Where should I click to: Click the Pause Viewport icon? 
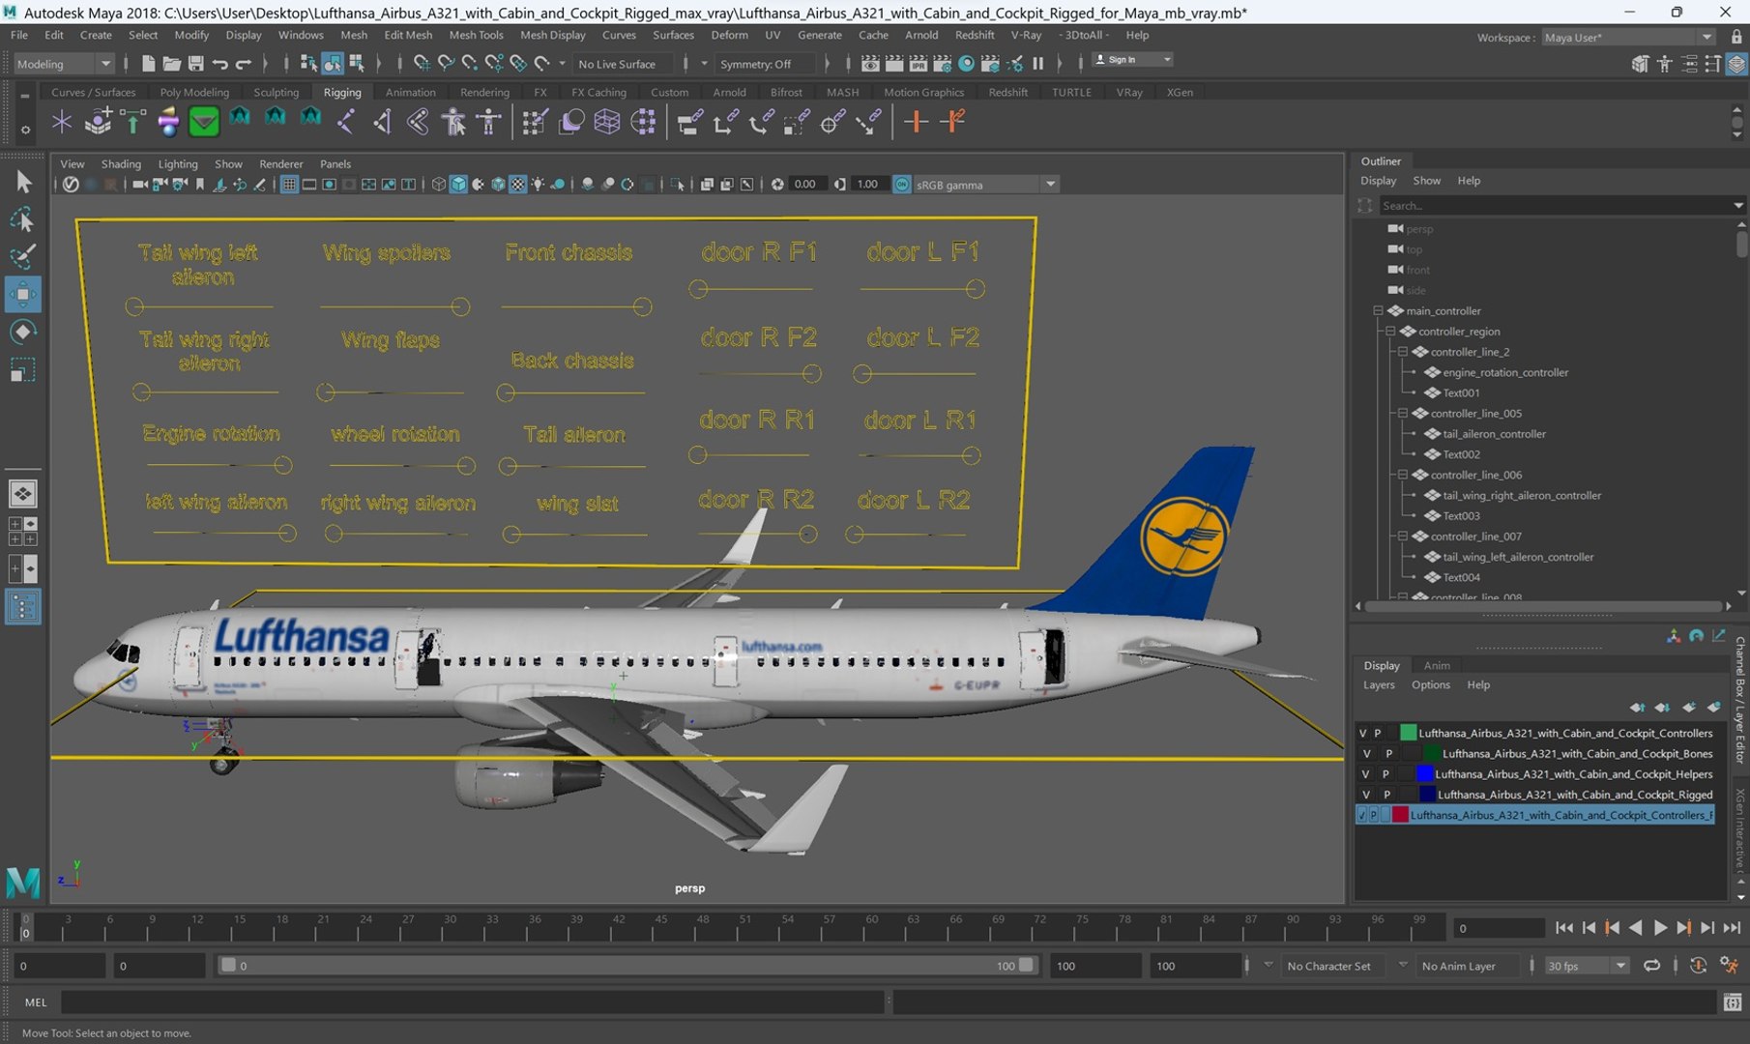tap(1038, 64)
